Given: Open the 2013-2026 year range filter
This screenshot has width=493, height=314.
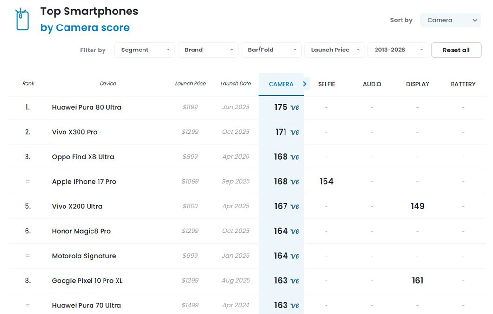Looking at the screenshot, I should (398, 50).
